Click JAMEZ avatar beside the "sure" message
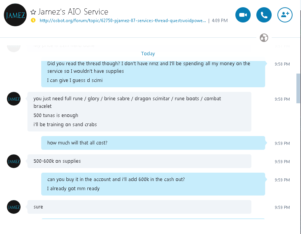 pos(14,207)
